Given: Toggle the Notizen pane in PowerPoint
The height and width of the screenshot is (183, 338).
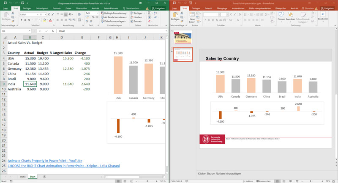Looking at the screenshot, I should pyautogui.click(x=248, y=181).
